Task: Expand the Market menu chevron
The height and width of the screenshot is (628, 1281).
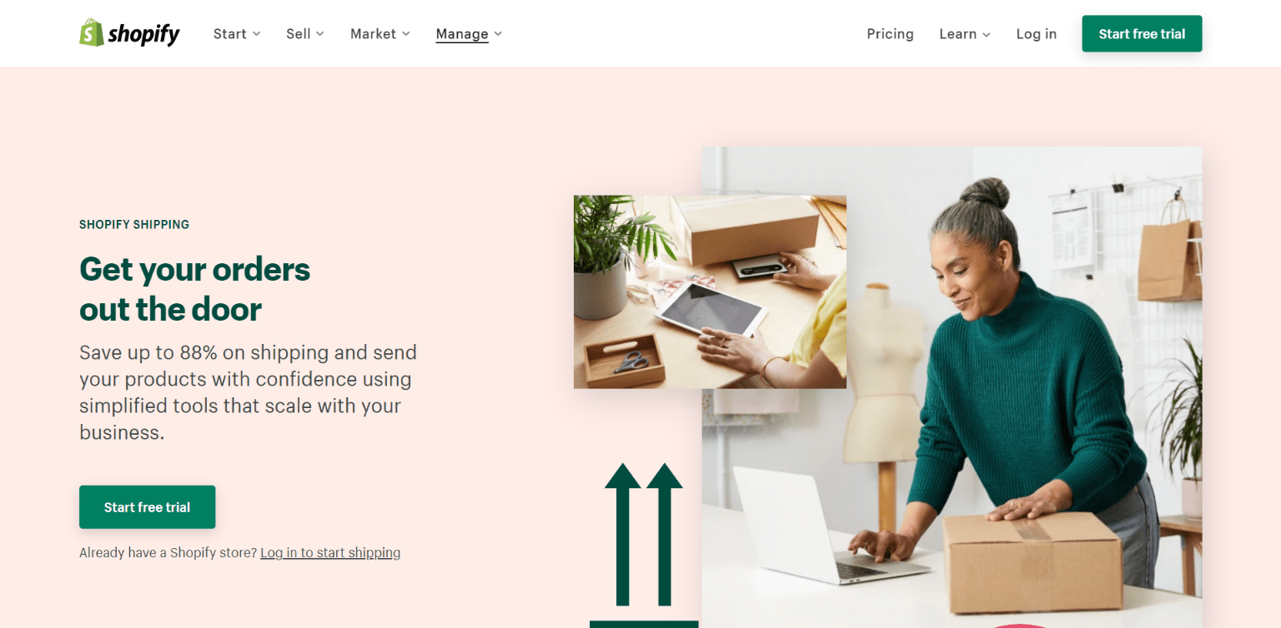Action: (x=406, y=34)
